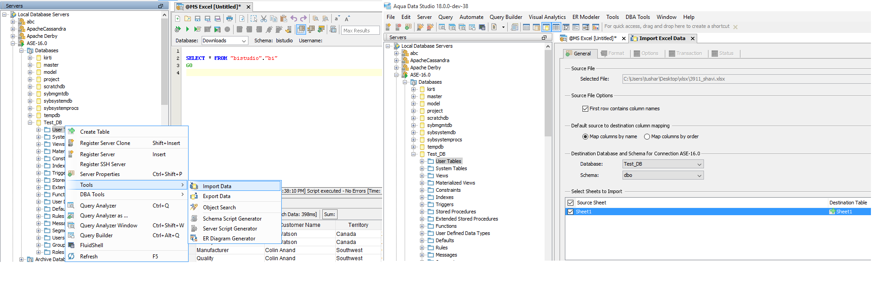Click the increase font size 'A' icon
This screenshot has width=884, height=307.
pyautogui.click(x=347, y=18)
